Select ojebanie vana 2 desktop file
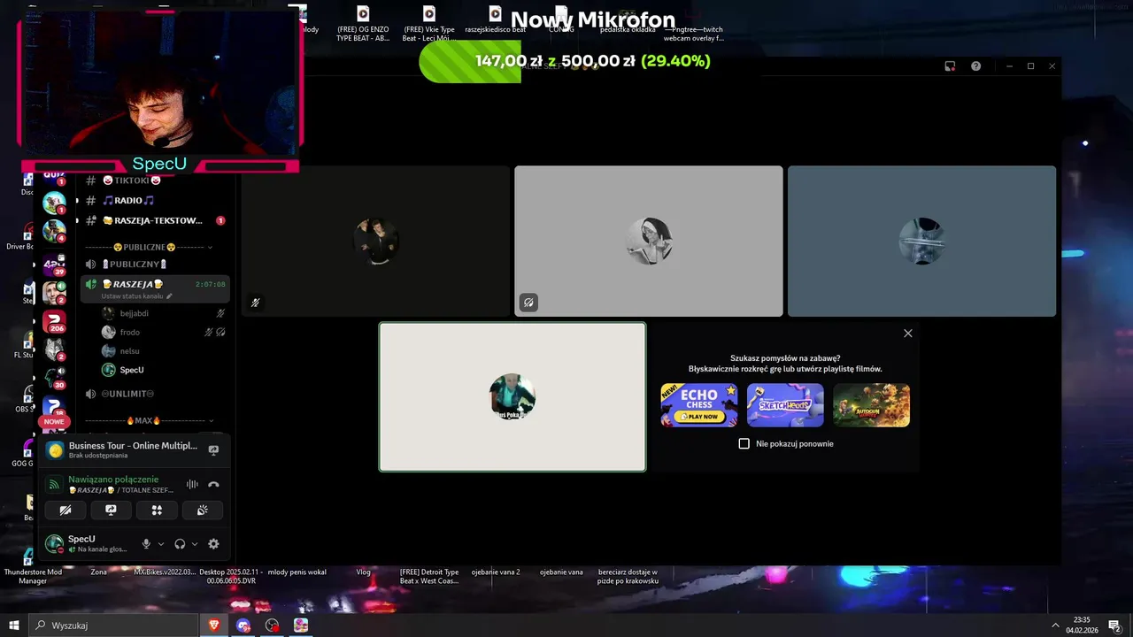 pos(494,572)
